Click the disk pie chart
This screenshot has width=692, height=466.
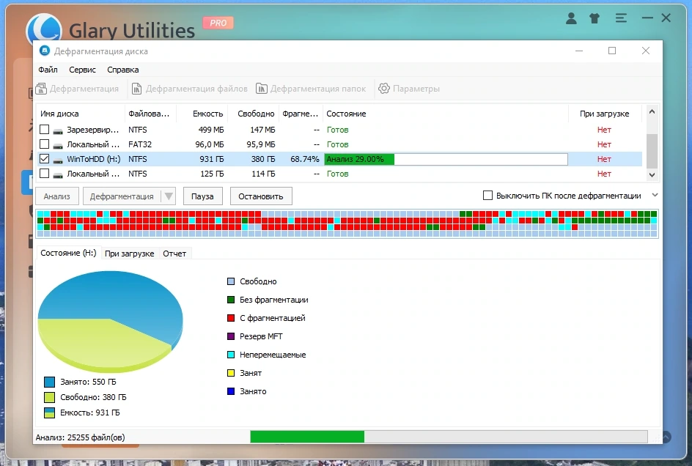(111, 321)
